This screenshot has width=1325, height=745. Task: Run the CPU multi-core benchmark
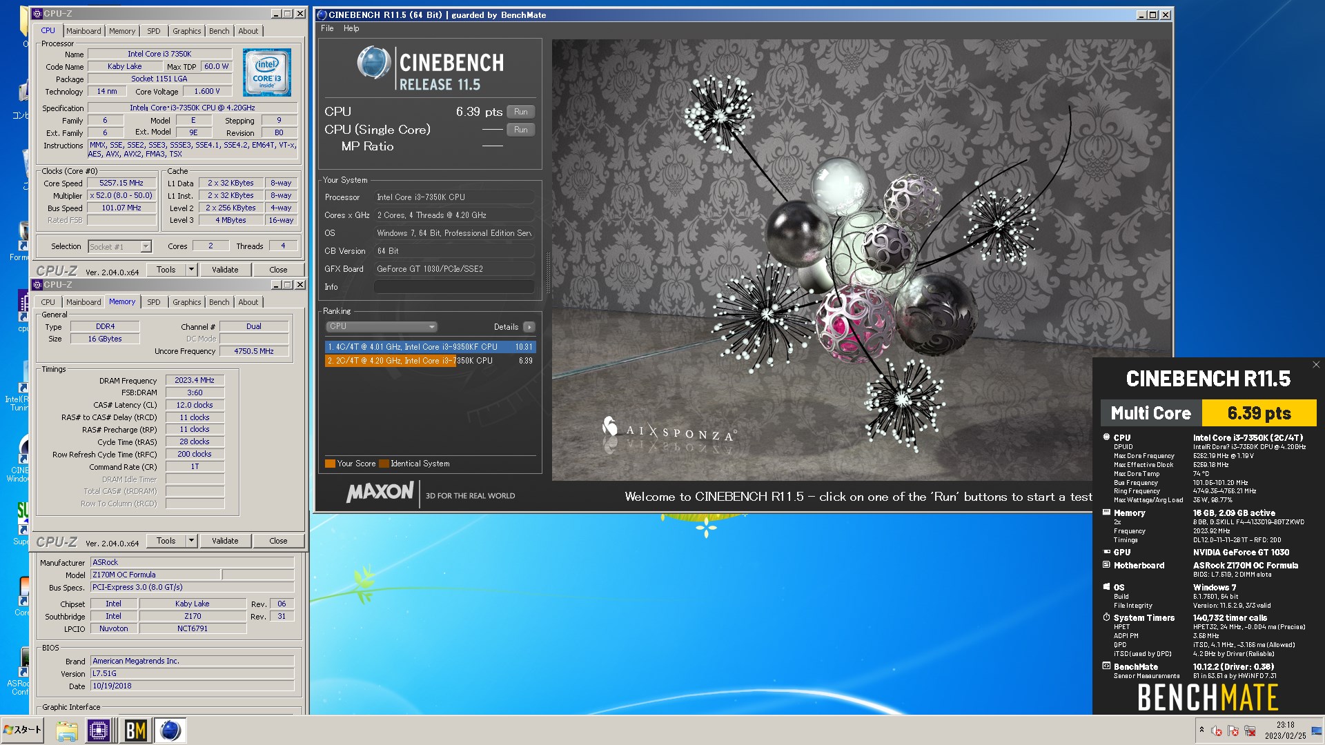click(x=521, y=112)
